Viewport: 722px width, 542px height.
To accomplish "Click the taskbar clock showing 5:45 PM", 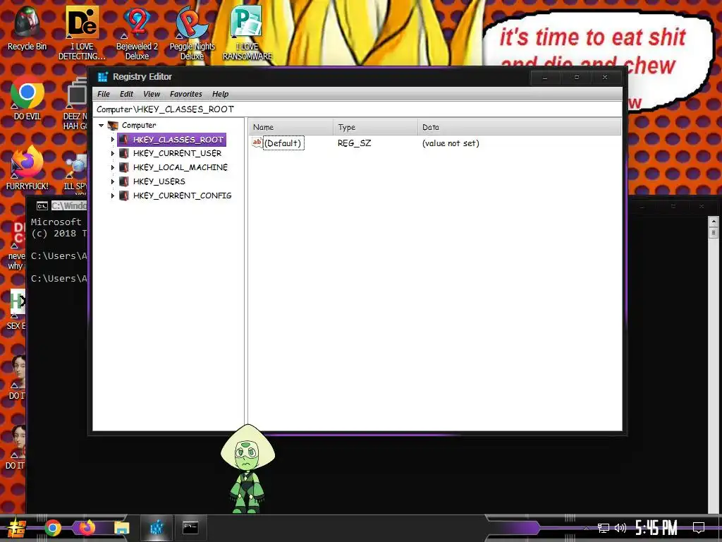I will click(x=656, y=528).
